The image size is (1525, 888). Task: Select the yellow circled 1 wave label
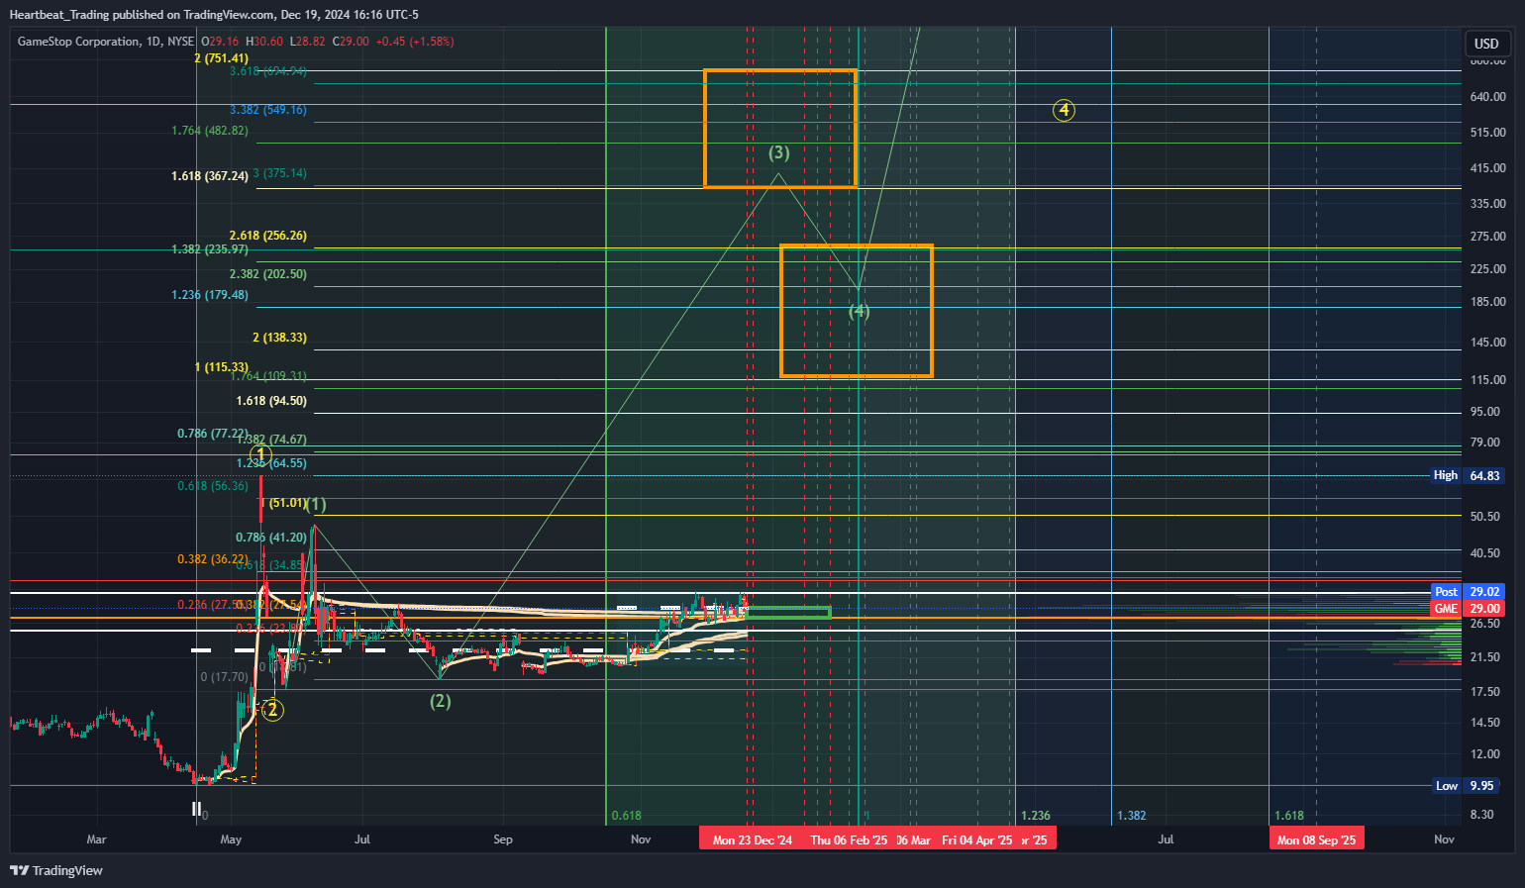click(x=260, y=454)
